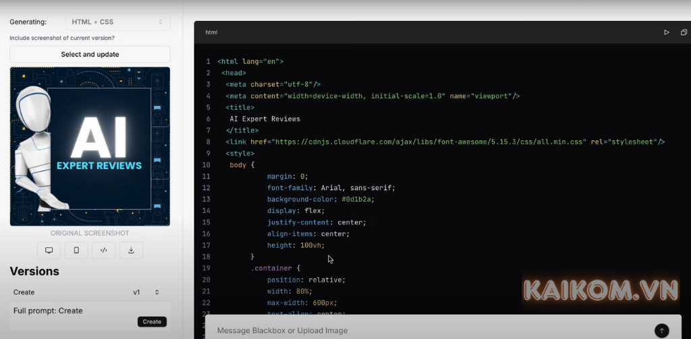Send message with arrow button
This screenshot has width=691, height=339.
(x=661, y=331)
